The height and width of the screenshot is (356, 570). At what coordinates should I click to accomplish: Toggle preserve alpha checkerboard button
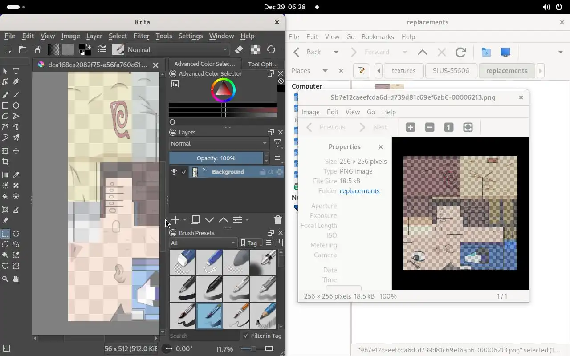(255, 49)
